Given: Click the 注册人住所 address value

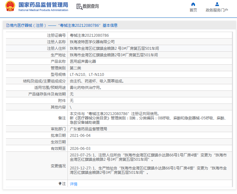Looking at the screenshot, I should pos(114,48).
